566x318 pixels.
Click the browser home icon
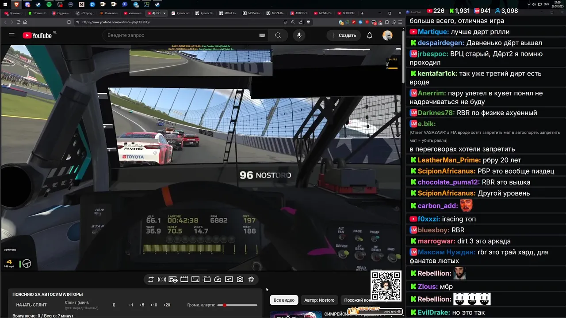[x=25, y=22]
